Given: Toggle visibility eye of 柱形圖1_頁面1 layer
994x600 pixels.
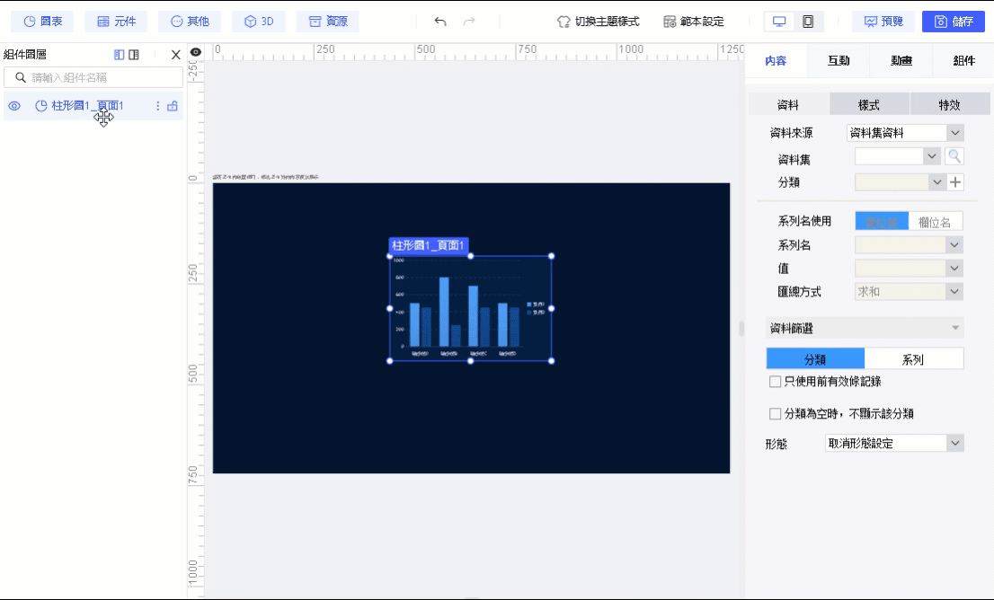Looking at the screenshot, I should (x=14, y=106).
